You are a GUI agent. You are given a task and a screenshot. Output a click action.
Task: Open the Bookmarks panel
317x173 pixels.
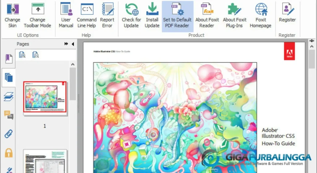pyautogui.click(x=9, y=59)
